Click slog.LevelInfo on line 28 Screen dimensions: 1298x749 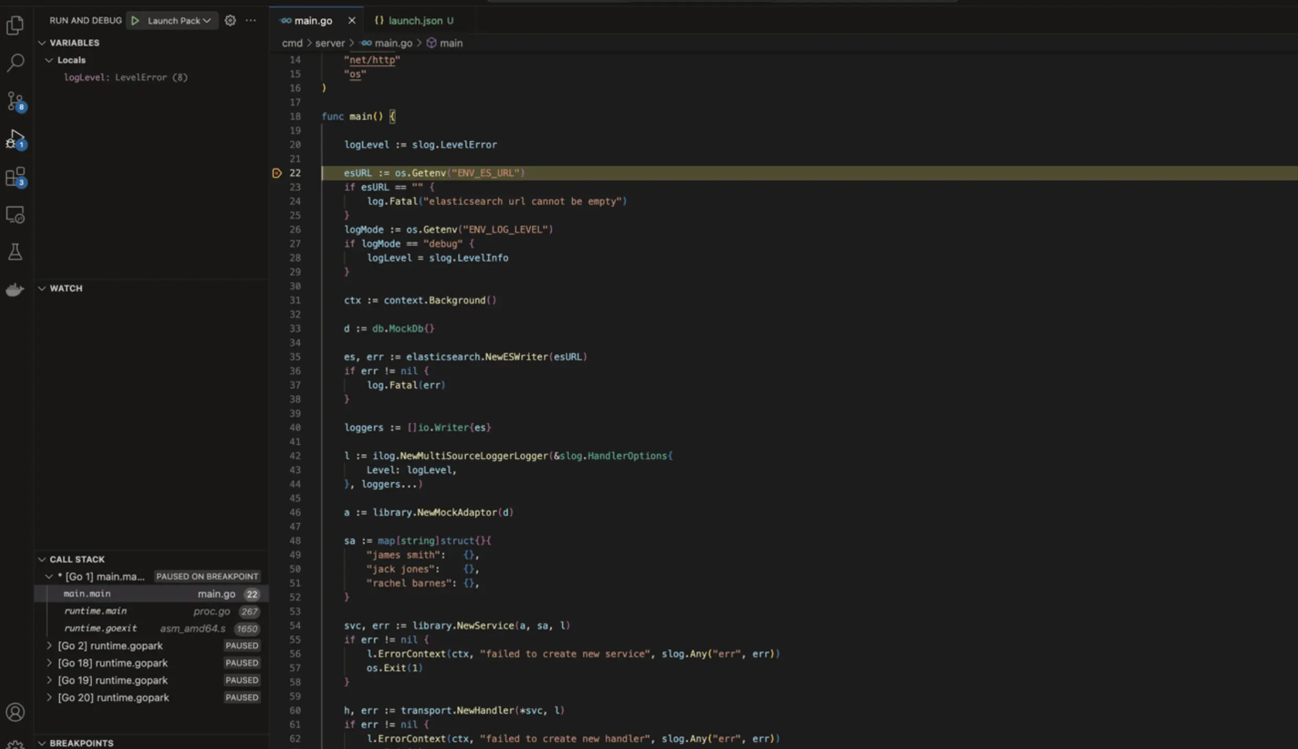(x=469, y=258)
